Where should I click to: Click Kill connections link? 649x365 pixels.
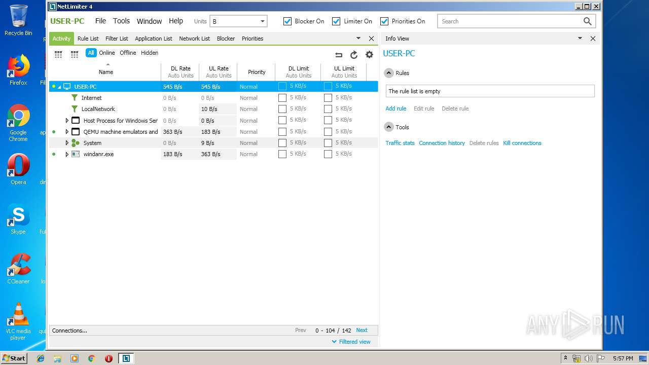click(522, 143)
